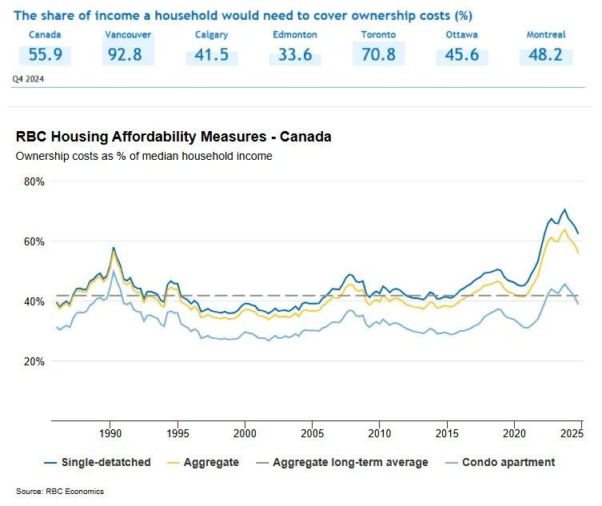Click the 80% y-axis label

coord(33,181)
